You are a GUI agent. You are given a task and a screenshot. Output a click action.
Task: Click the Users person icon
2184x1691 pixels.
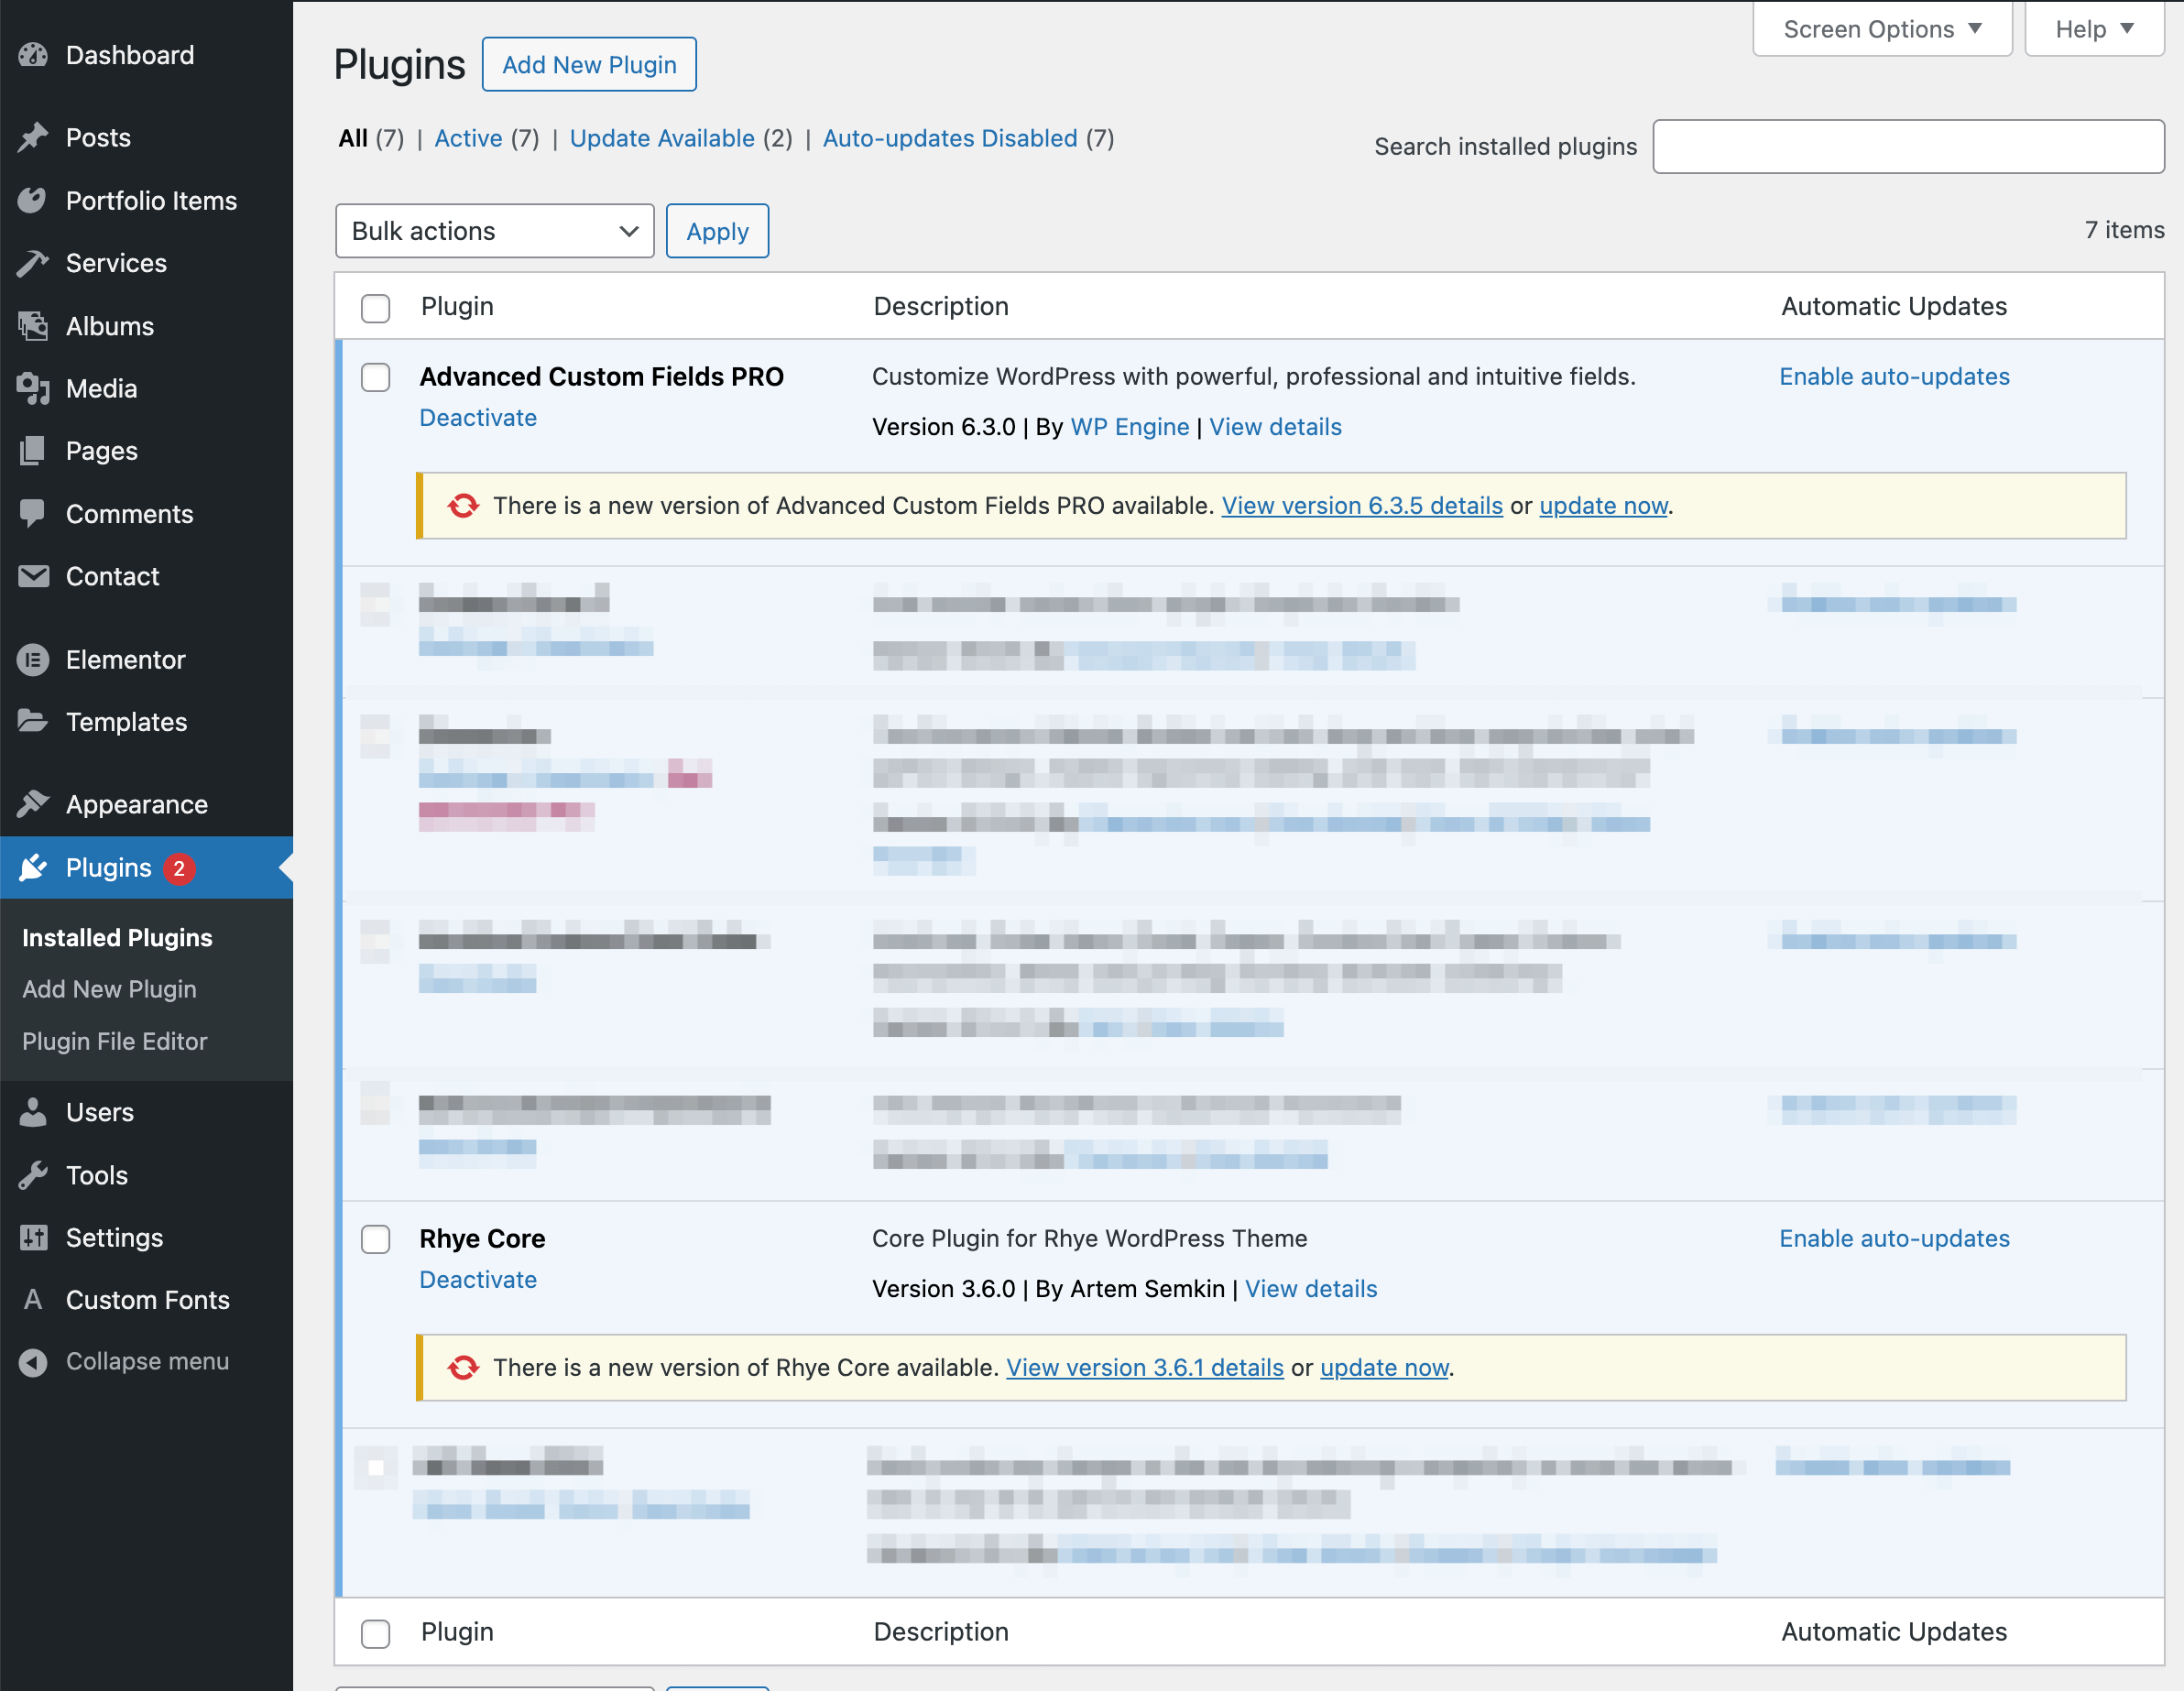[33, 1112]
